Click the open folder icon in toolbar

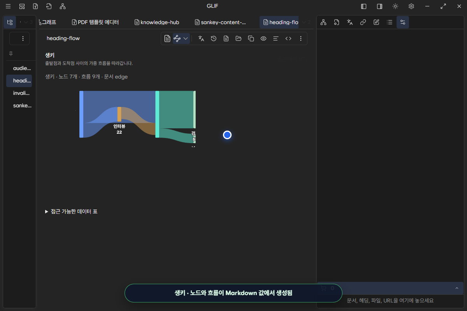239,38
